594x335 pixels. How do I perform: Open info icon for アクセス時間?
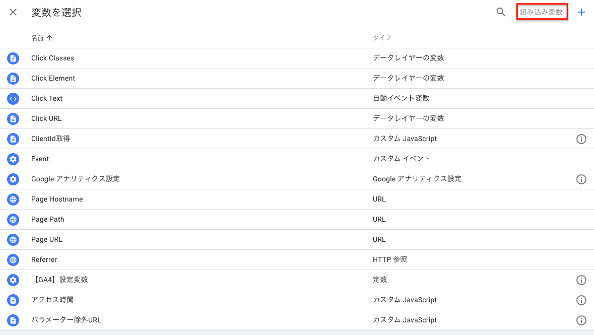coord(581,300)
